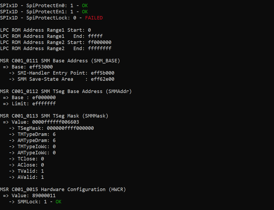The width and height of the screenshot is (274, 210).
Task: Click the Range2 End value ffffffff
Action: click(100, 49)
